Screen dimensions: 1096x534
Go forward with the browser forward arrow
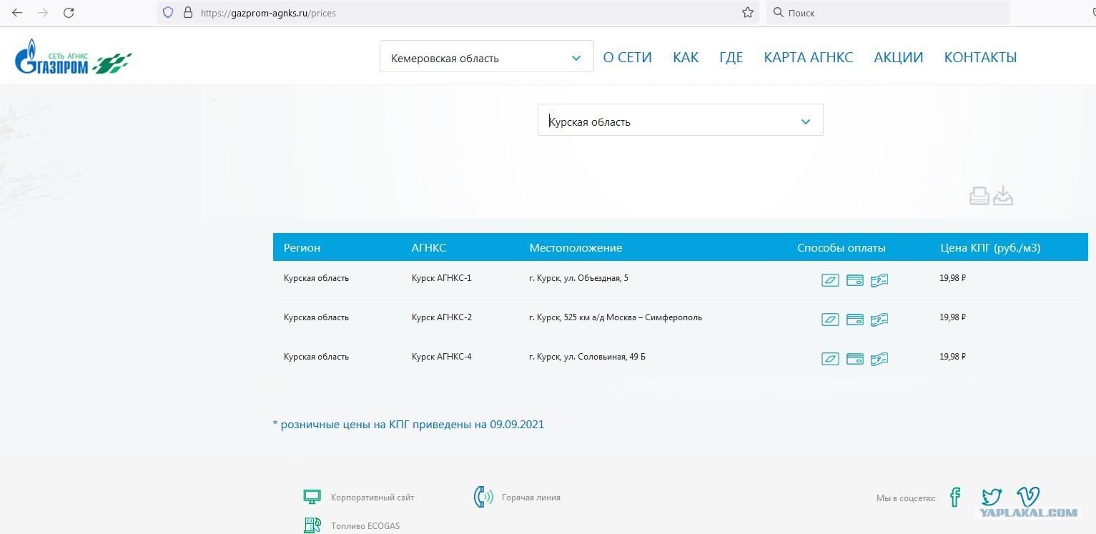tap(43, 12)
